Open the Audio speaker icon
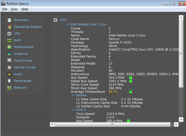This screenshot has height=136, width=186. tap(9, 74)
